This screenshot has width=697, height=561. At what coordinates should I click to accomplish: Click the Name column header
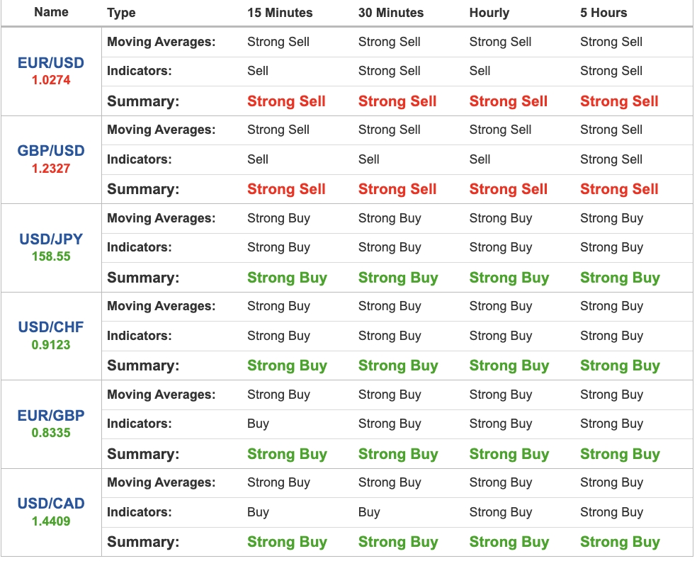pos(51,12)
